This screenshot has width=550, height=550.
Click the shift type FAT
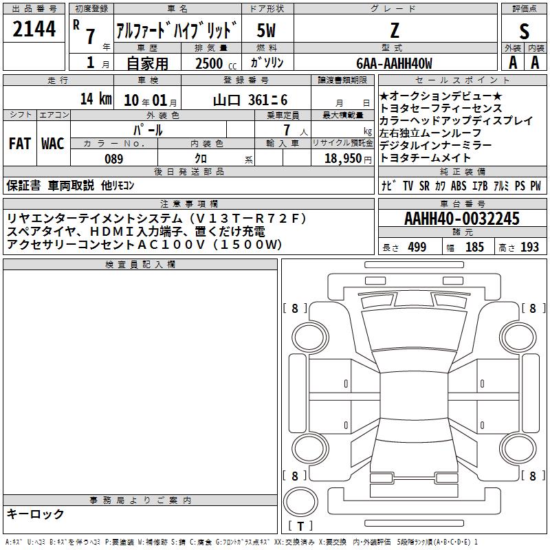click(x=20, y=144)
